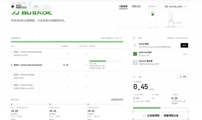The width and height of the screenshot is (202, 120).
Task: Click the 已全部领取 · 查看领取记录 button
Action: tap(161, 116)
